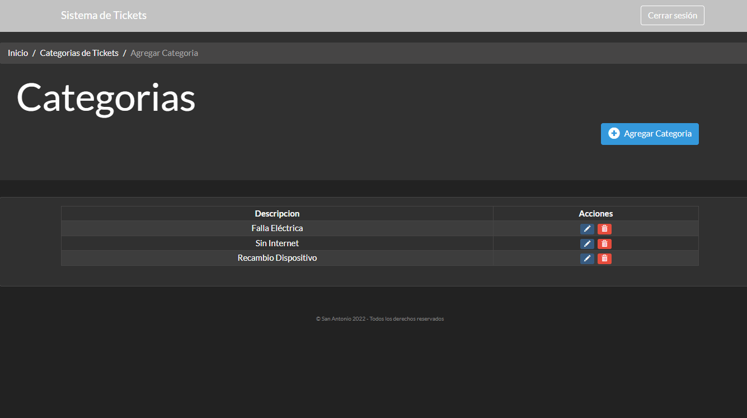Click the Acciones column header

tap(595, 214)
